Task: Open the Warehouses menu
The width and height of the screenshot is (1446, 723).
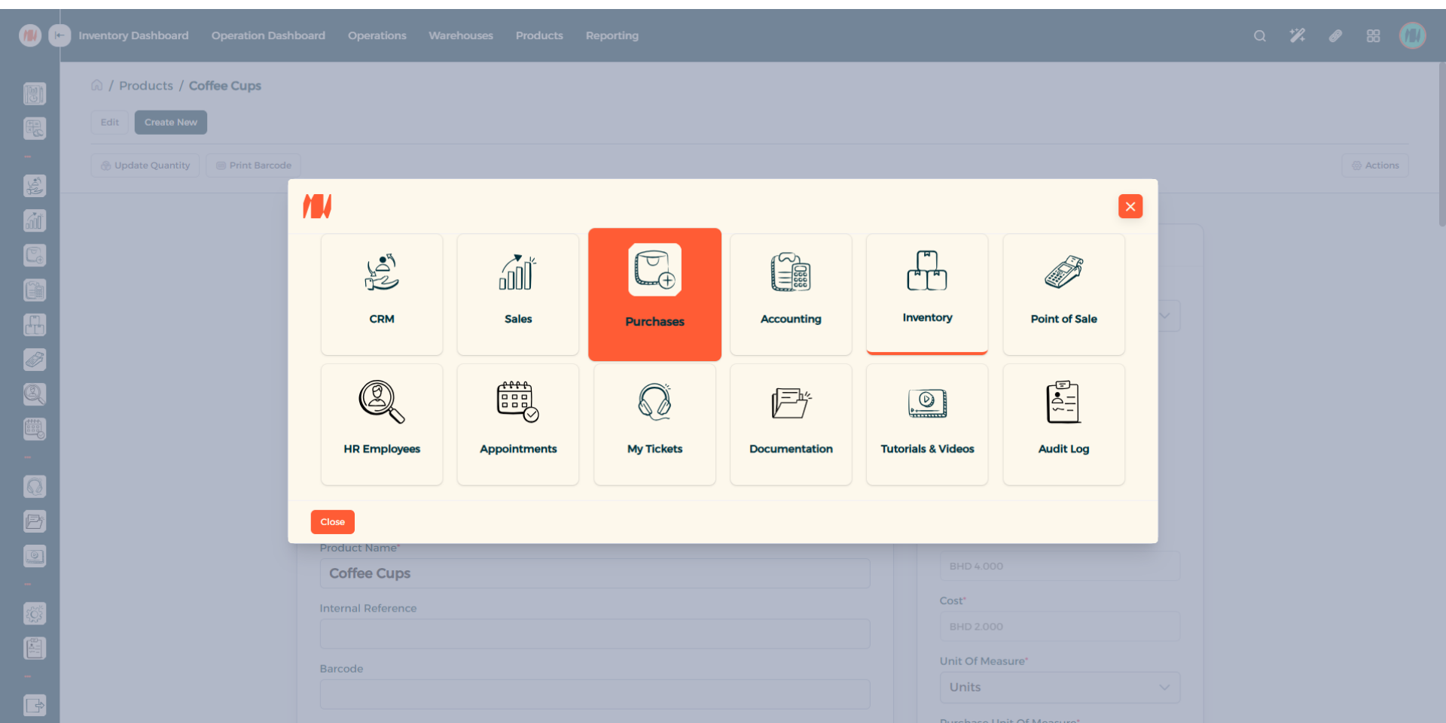Action: (461, 35)
